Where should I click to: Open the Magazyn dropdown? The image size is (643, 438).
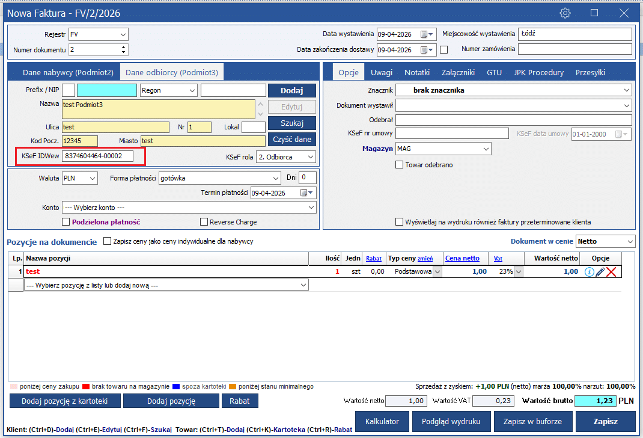486,149
